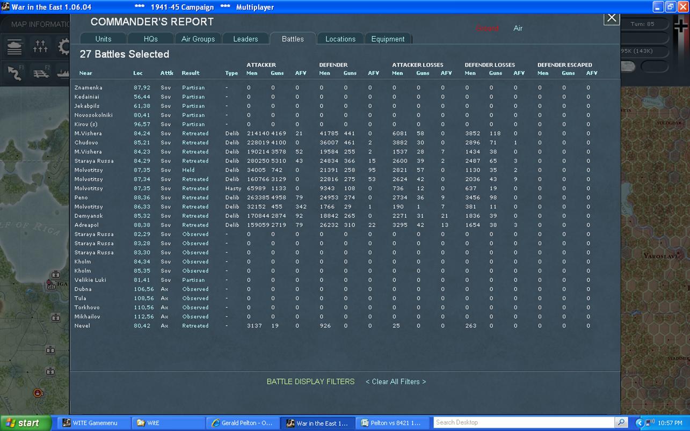
Task: Jump to location 84,24 of M.Vishera battle
Action: coord(142,133)
